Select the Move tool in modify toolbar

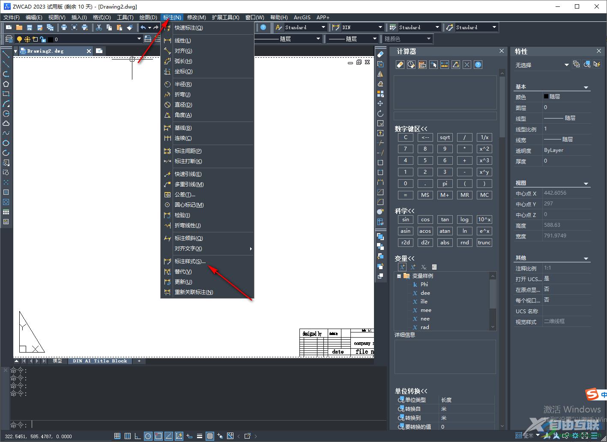[x=380, y=104]
